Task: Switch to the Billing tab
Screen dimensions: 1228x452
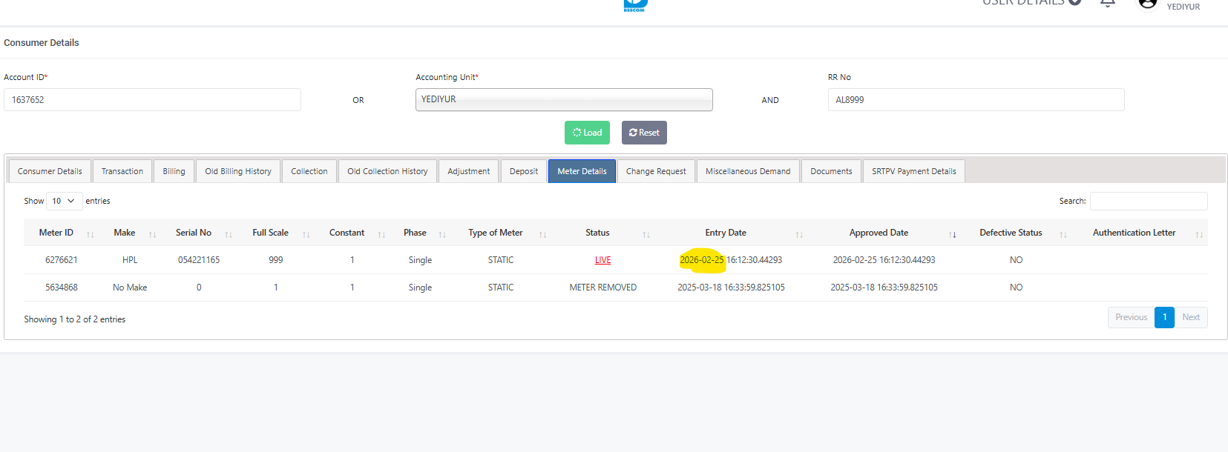Action: tap(174, 171)
